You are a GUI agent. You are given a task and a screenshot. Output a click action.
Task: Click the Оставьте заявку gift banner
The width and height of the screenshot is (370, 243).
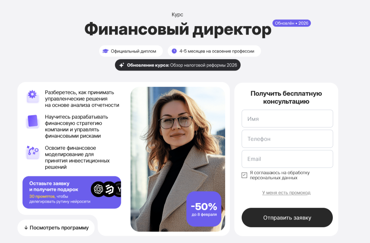72,192
